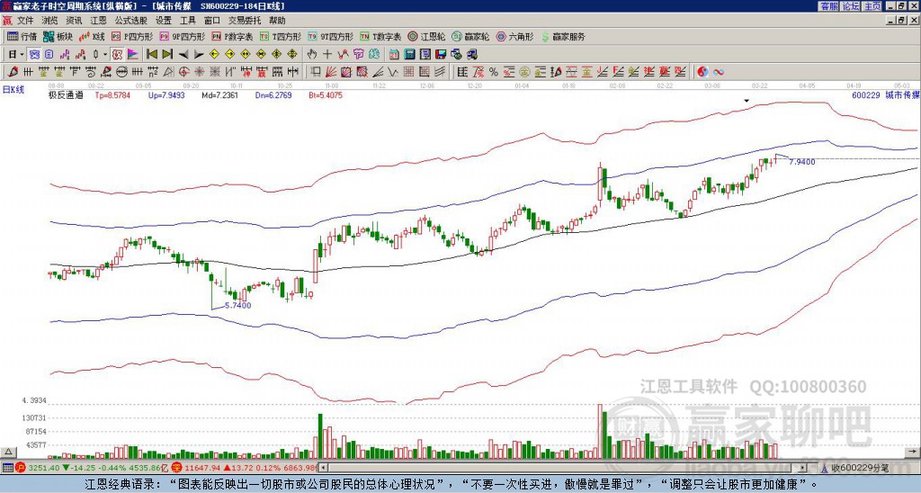Open the T数字表 tool

point(380,36)
